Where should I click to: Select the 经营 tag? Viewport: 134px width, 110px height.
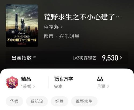tap(59, 101)
